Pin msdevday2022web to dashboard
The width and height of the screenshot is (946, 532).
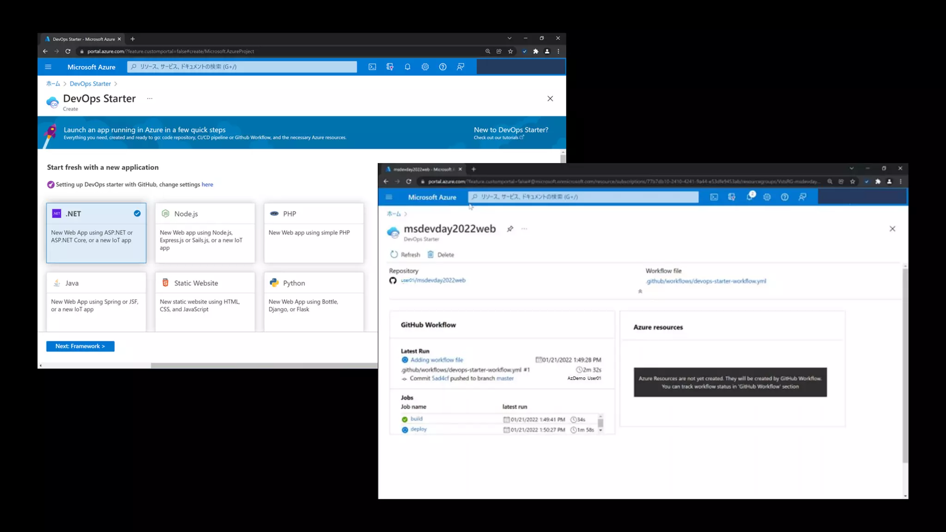coord(510,229)
